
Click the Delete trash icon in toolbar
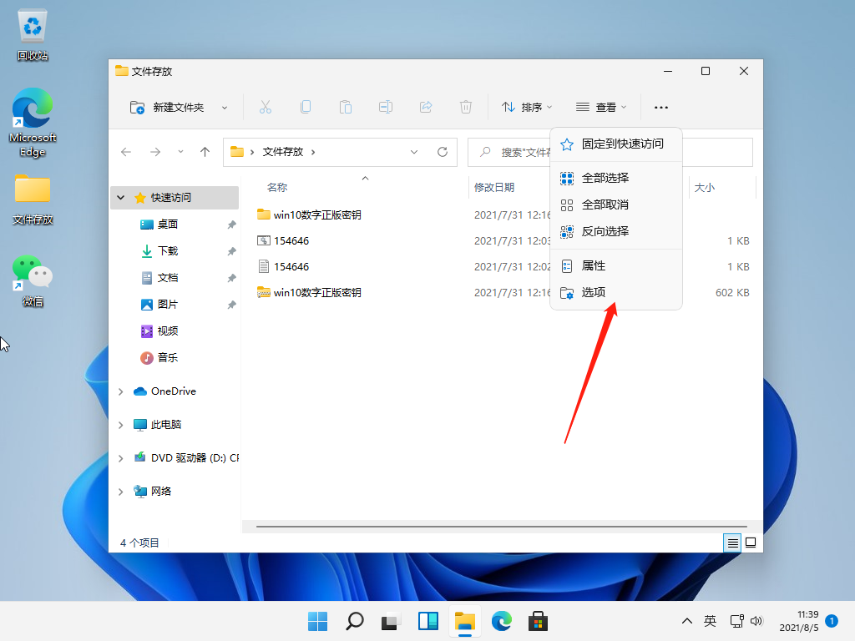coord(466,107)
